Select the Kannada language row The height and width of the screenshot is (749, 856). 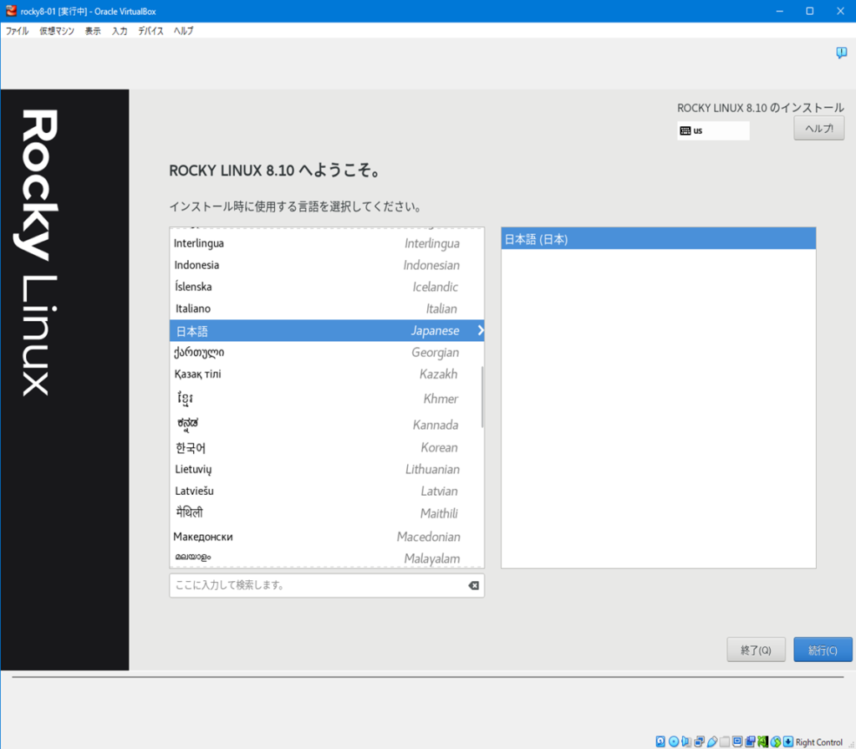(x=327, y=424)
